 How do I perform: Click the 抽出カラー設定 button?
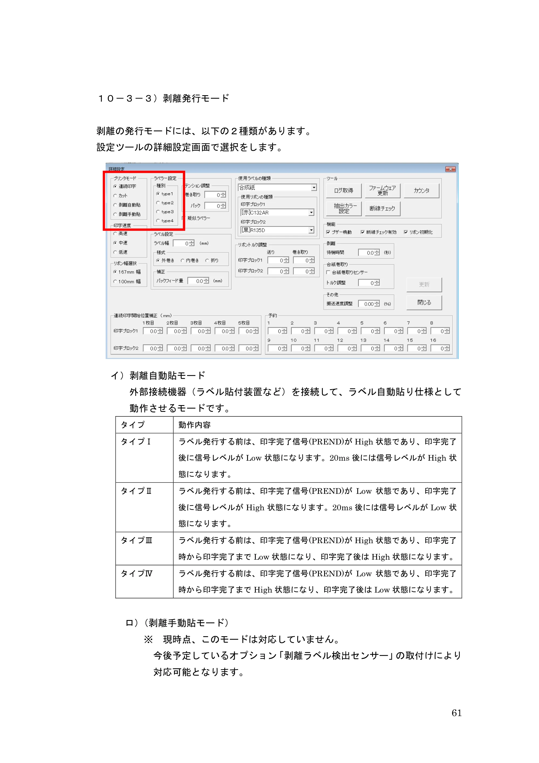pos(344,209)
